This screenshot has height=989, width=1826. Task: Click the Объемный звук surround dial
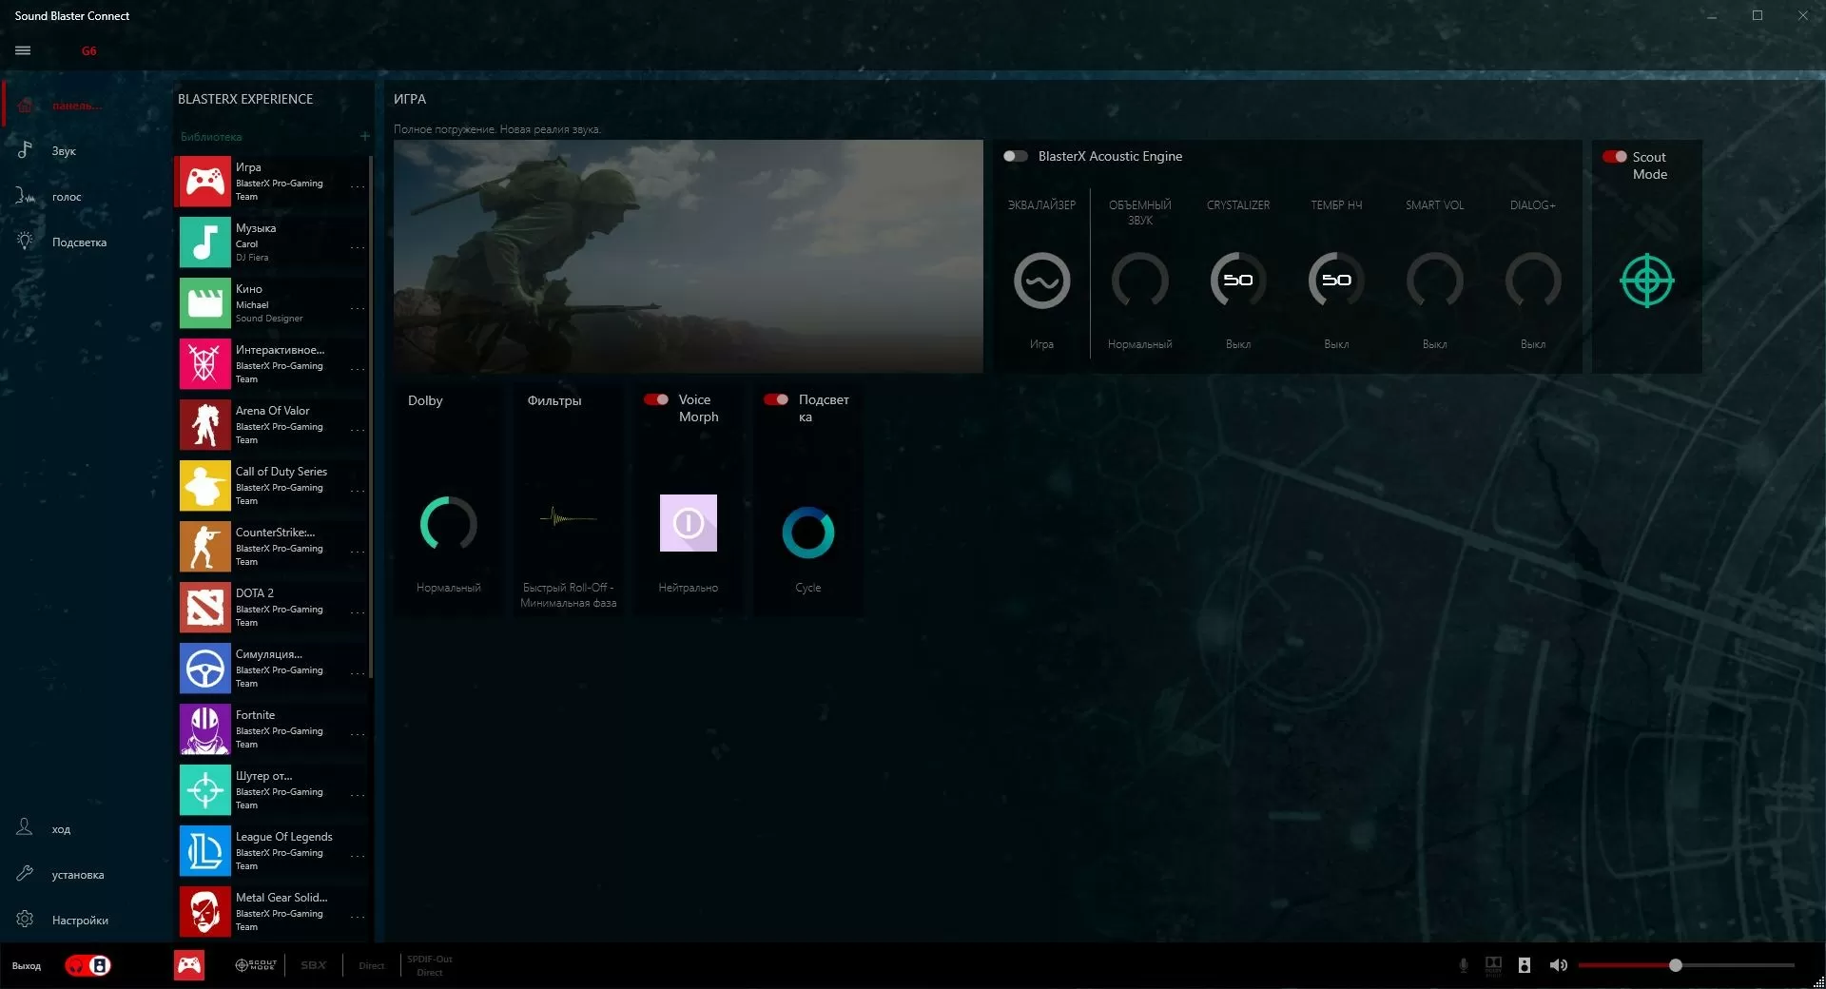click(x=1139, y=281)
